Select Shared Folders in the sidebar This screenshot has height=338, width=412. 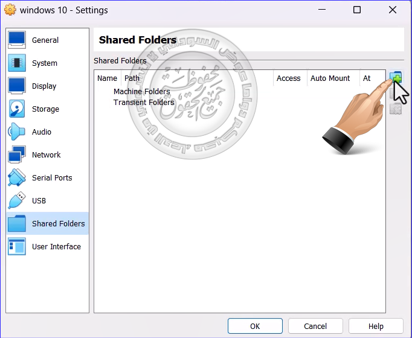[58, 224]
